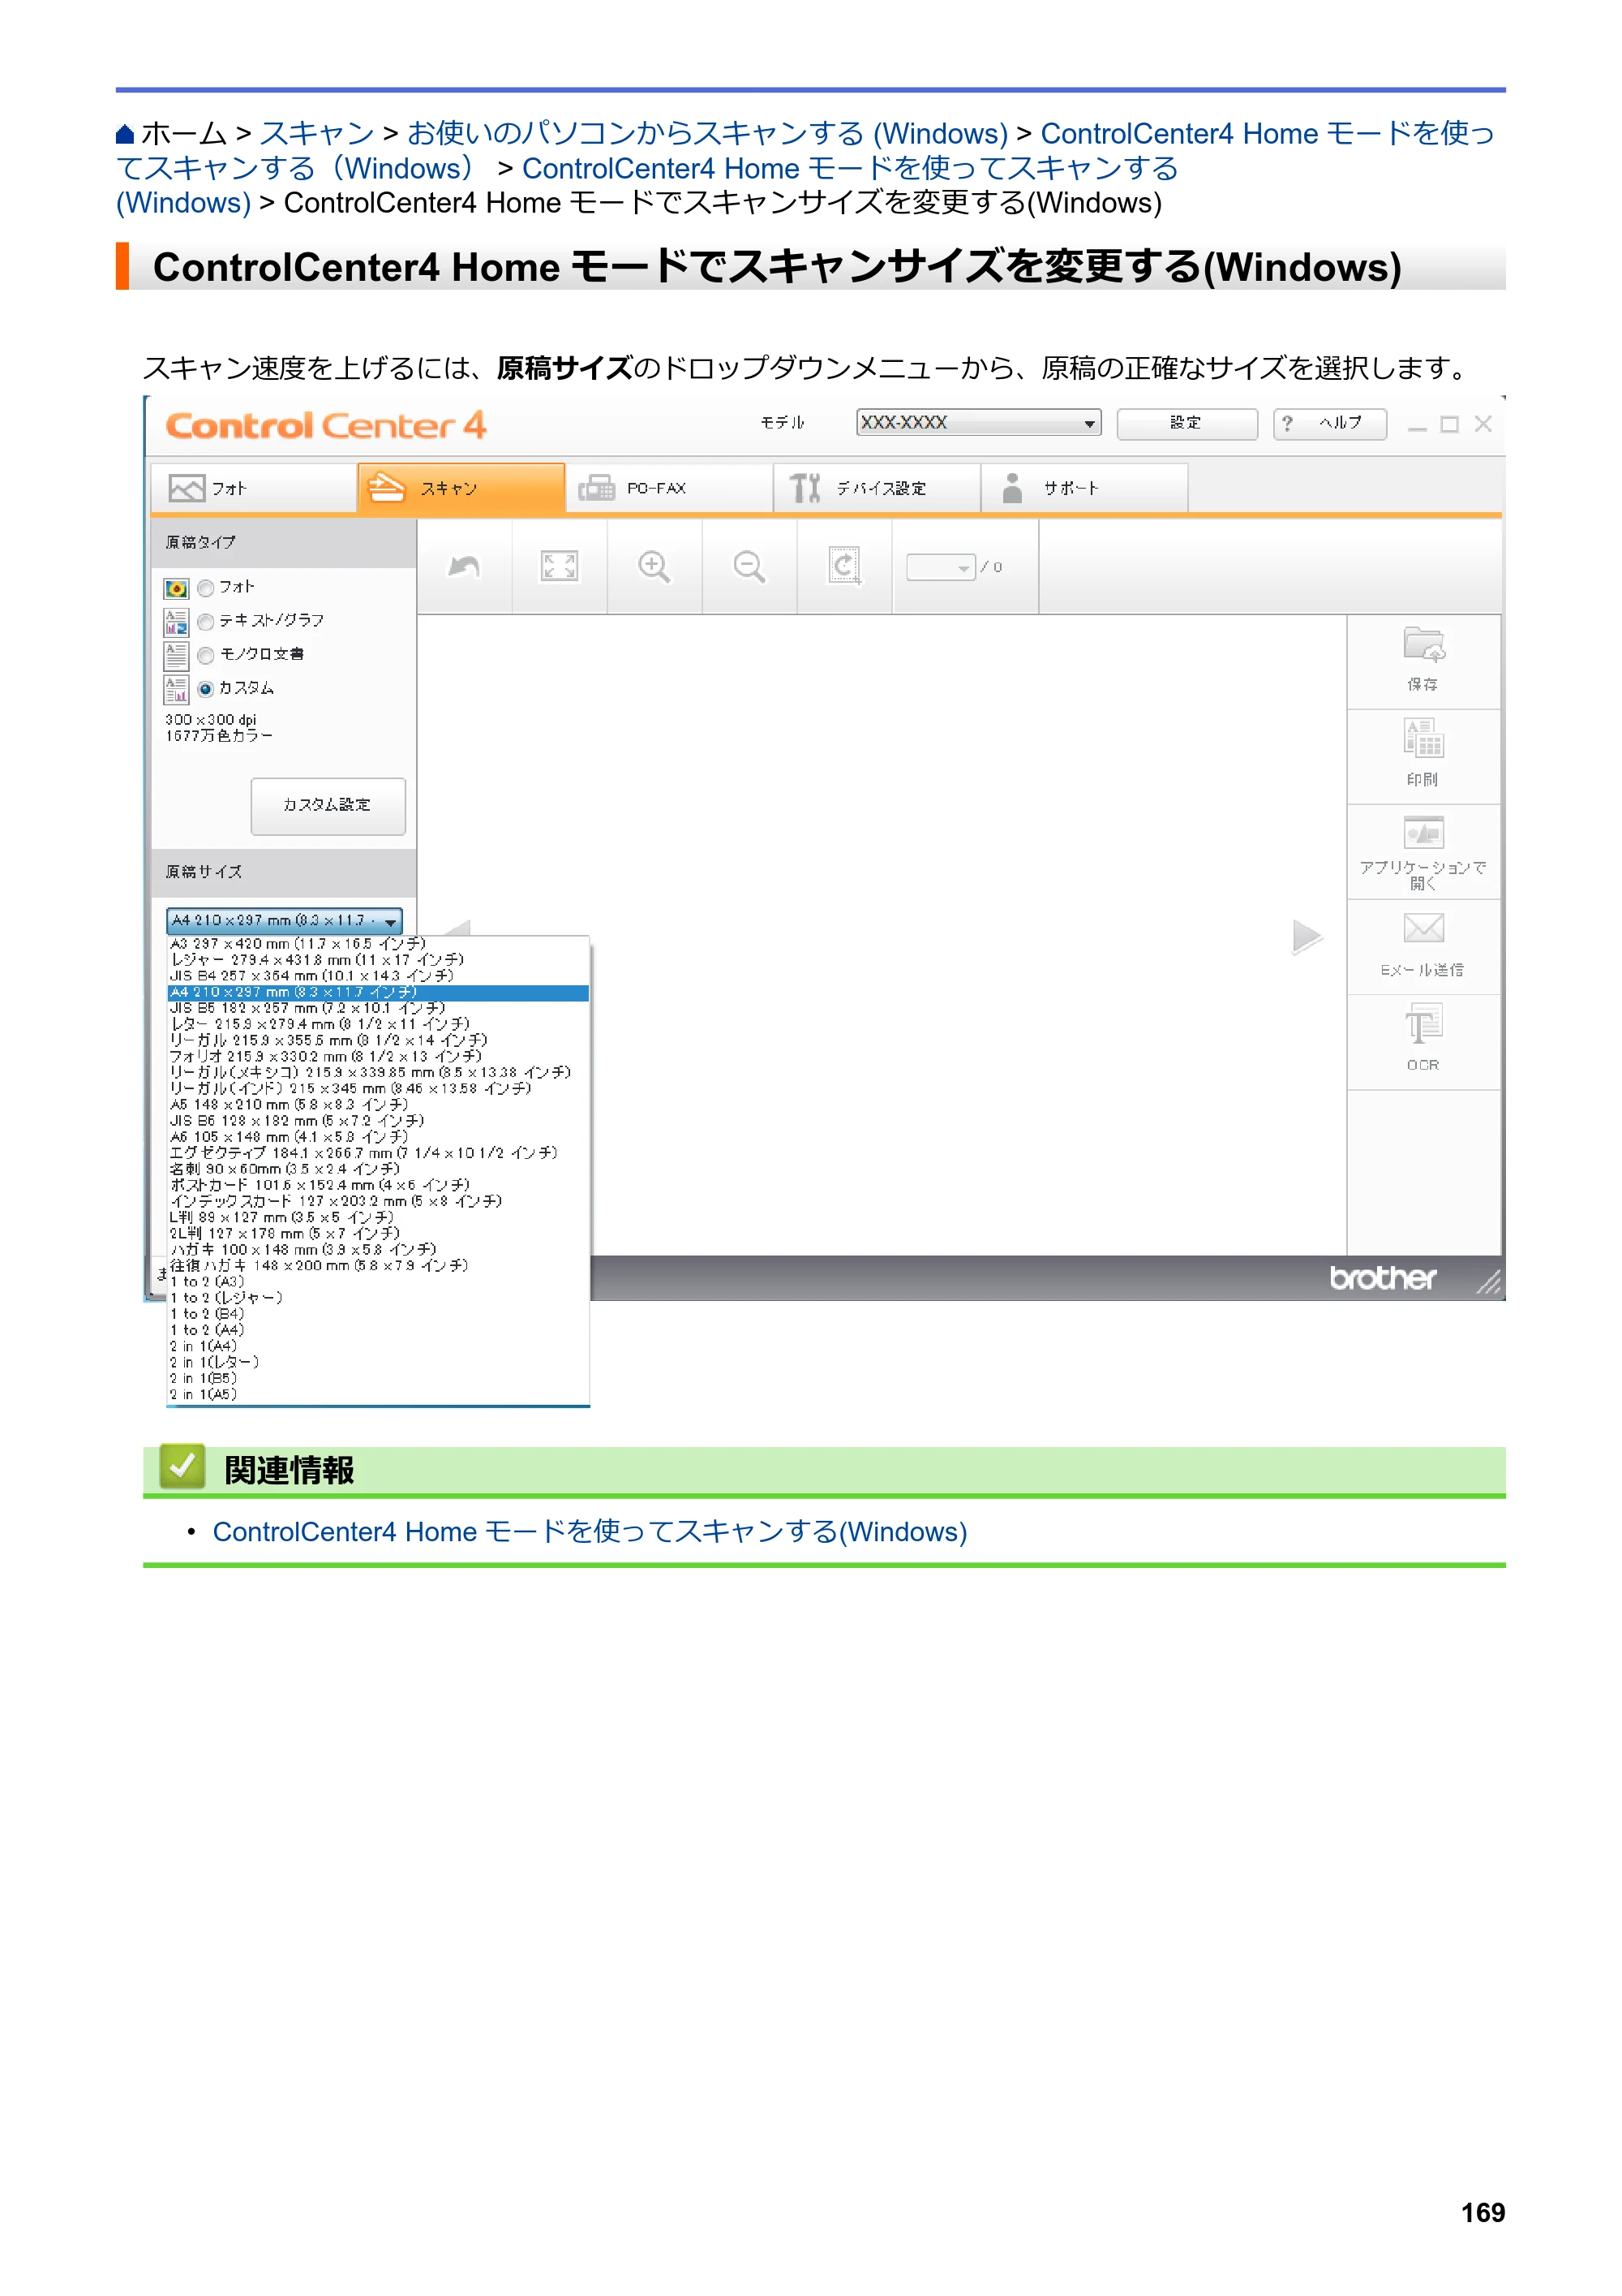Click the アプリケーションで開く icon
The height and width of the screenshot is (2296, 1622).
coord(1423,832)
